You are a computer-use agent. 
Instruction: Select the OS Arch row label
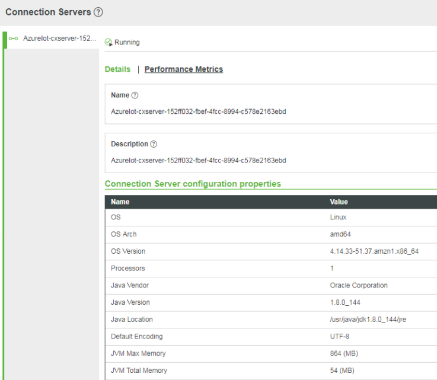(x=124, y=234)
